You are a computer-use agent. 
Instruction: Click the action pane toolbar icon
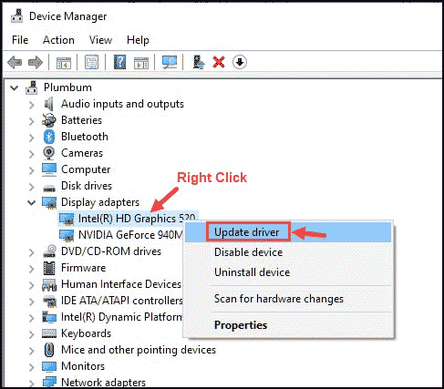pos(141,63)
